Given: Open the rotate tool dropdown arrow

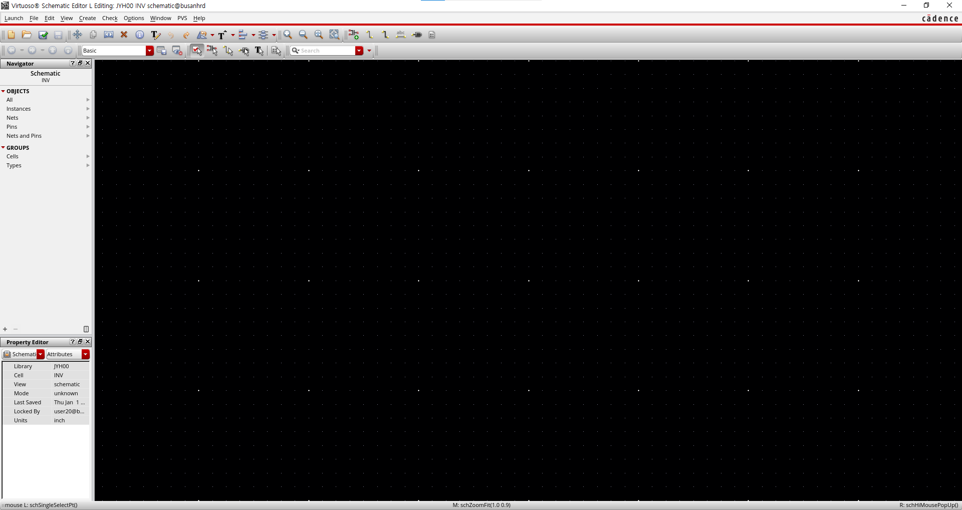Looking at the screenshot, I should point(212,35).
